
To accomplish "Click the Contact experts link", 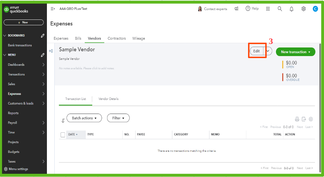I will 215,9.
